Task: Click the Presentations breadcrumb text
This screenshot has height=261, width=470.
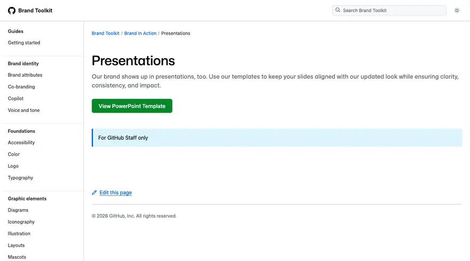Action: click(176, 33)
